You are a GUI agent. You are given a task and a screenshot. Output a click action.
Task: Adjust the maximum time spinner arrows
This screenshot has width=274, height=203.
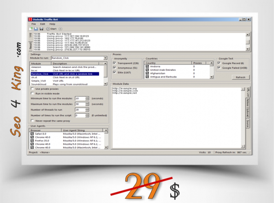point(87,104)
